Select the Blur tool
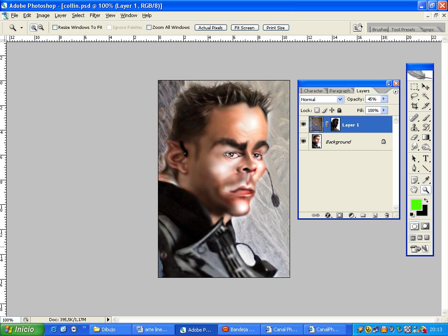 414,147
